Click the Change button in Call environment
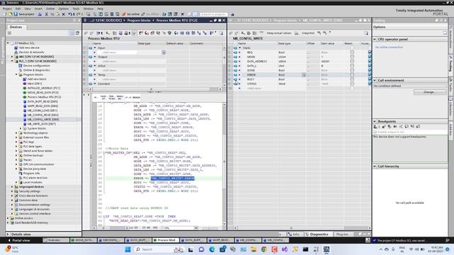Viewport: 454px width, 255px height. click(x=430, y=92)
